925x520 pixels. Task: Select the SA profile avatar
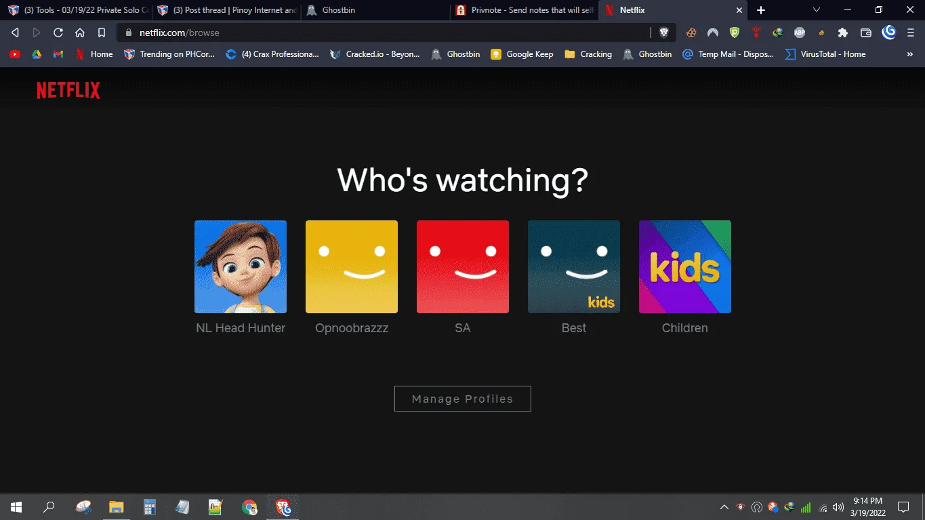tap(463, 266)
